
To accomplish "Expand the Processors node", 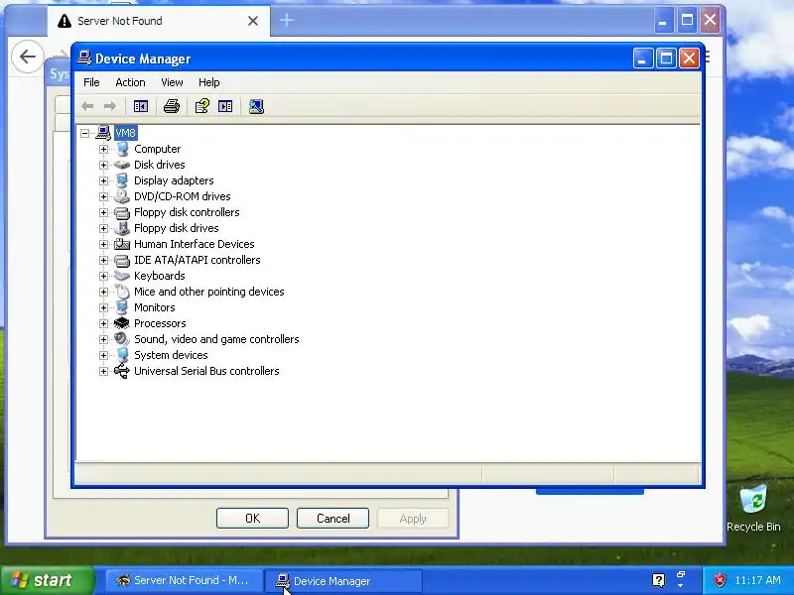I will tap(103, 323).
